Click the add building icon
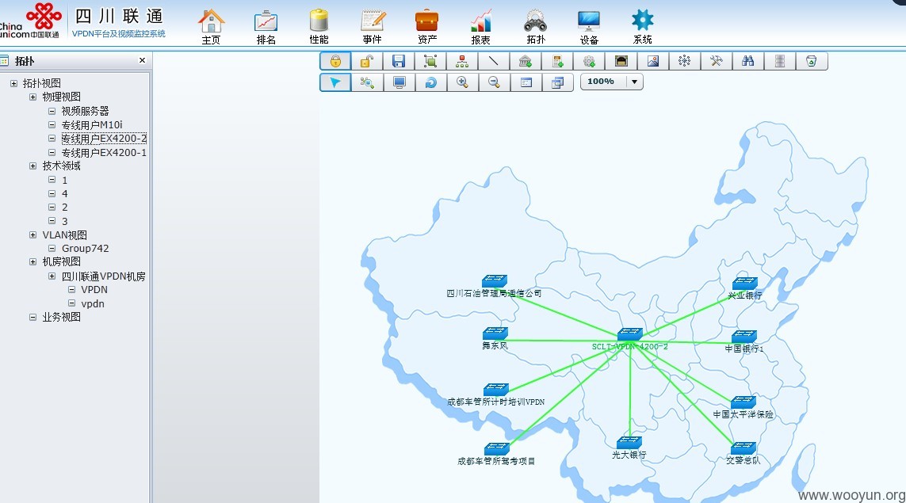This screenshot has height=503, width=906. click(526, 61)
